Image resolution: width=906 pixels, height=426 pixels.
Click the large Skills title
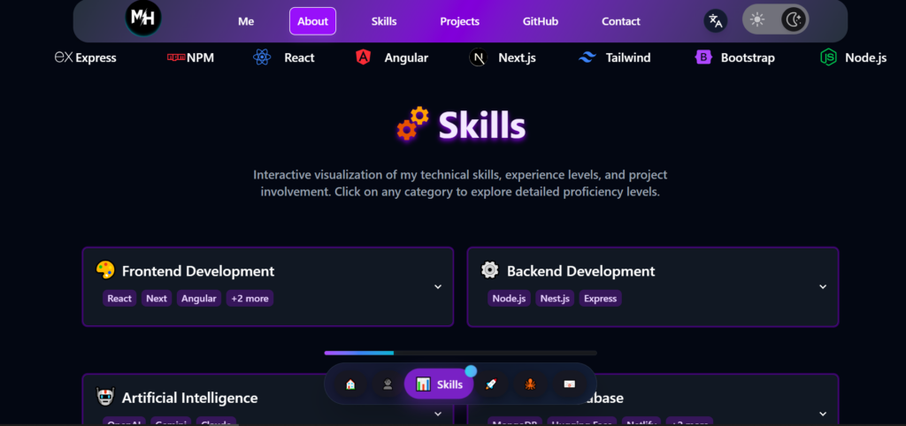point(482,125)
